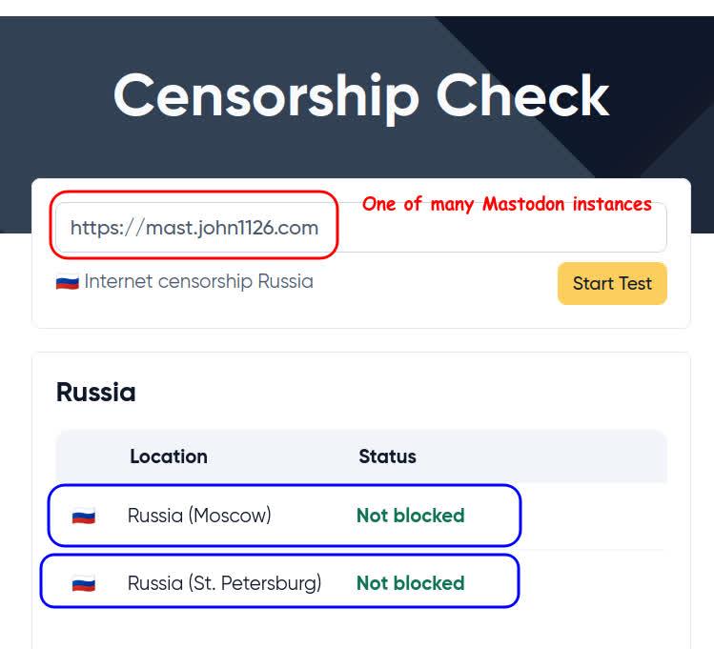Click the blank header cell left of Location
714x649 pixels.
point(86,456)
